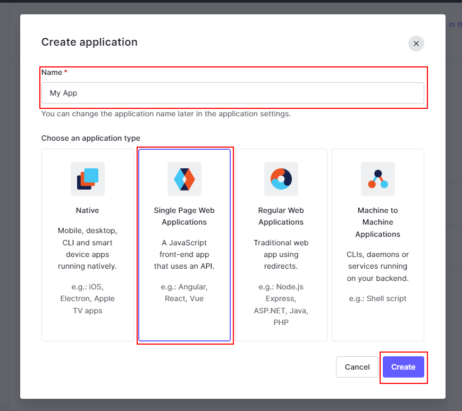Viewport: 462px width, 411px height.
Task: Choose Regular Web Applications title
Action: pyautogui.click(x=281, y=216)
